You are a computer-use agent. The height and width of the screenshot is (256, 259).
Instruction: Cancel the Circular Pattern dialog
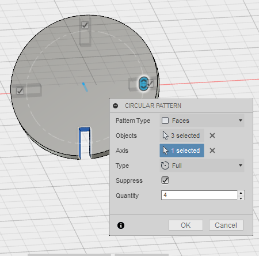[x=226, y=225]
